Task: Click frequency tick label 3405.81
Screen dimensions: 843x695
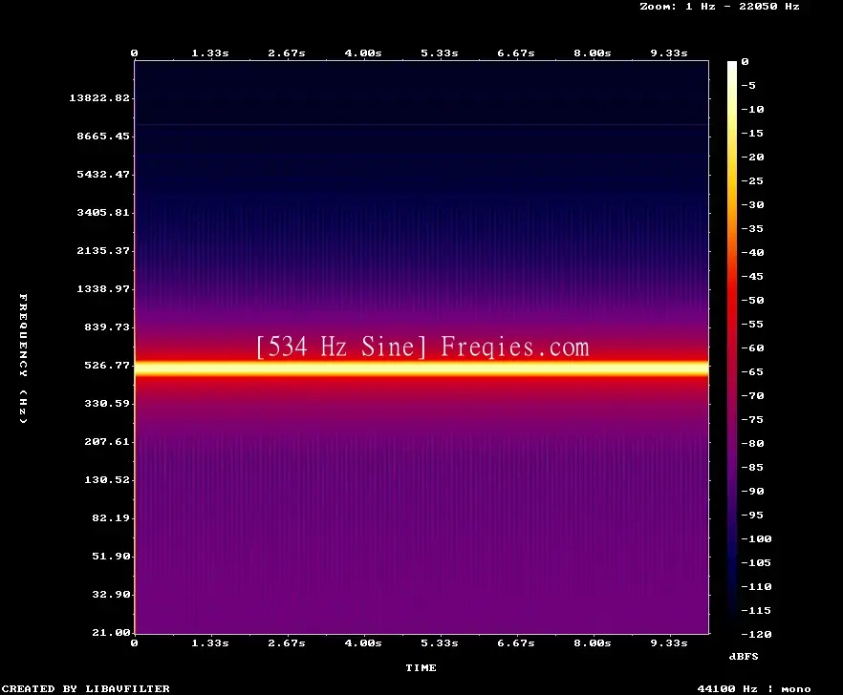Action: click(103, 212)
